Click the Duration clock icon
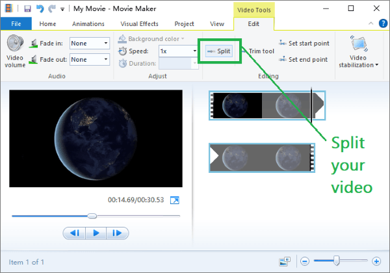This screenshot has width=390, height=273. point(123,64)
